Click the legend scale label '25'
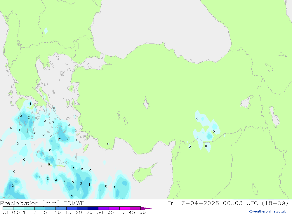 89,212
